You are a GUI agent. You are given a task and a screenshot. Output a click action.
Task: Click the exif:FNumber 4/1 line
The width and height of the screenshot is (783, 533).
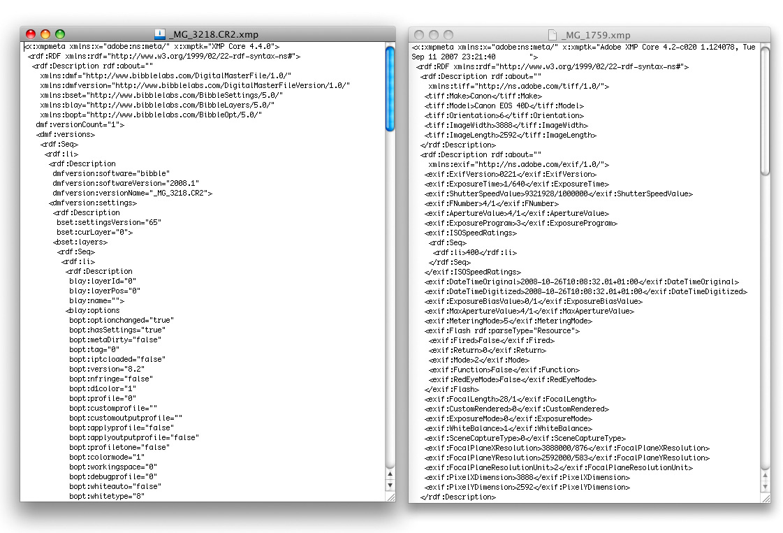click(x=491, y=204)
